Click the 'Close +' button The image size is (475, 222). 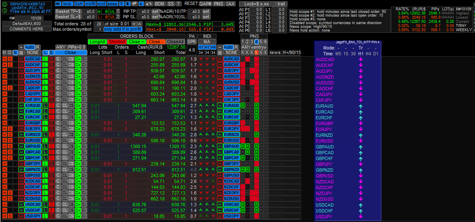coord(137,42)
